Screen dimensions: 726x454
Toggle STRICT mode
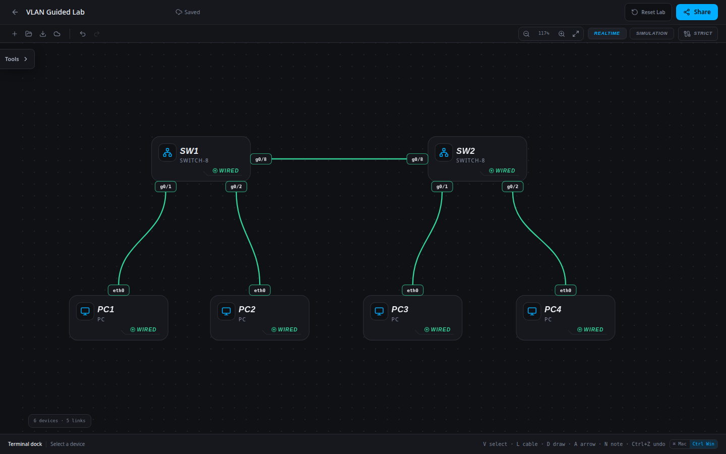click(x=698, y=34)
